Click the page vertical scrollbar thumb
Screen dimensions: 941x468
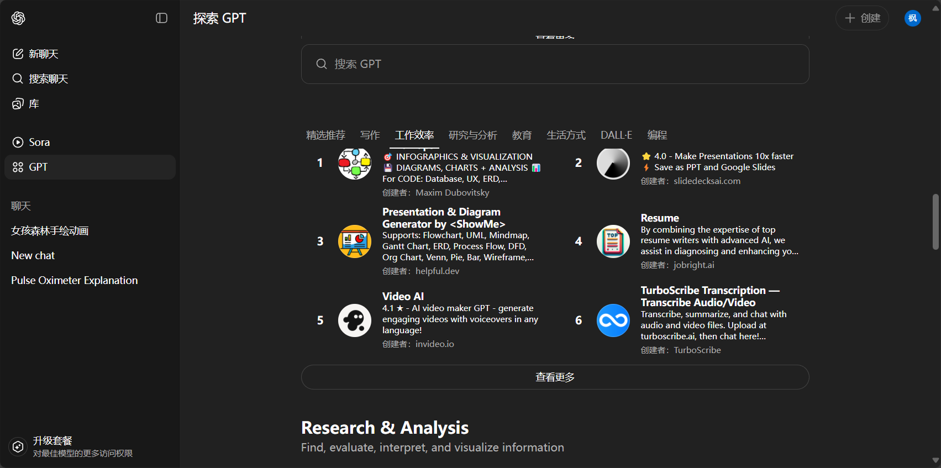pyautogui.click(x=935, y=222)
